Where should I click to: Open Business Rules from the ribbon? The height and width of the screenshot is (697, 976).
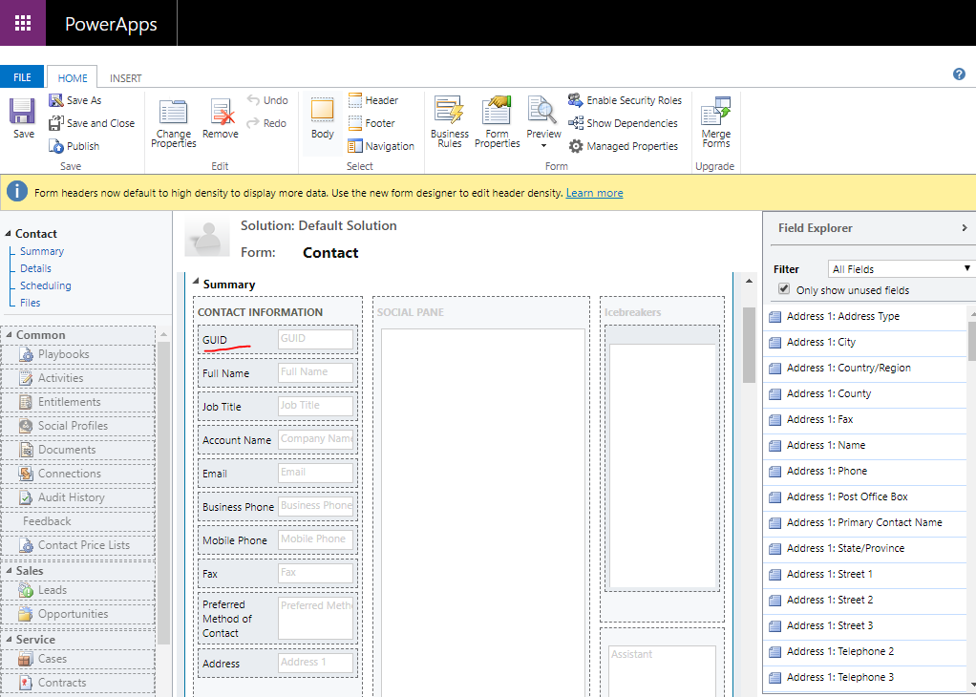click(449, 122)
